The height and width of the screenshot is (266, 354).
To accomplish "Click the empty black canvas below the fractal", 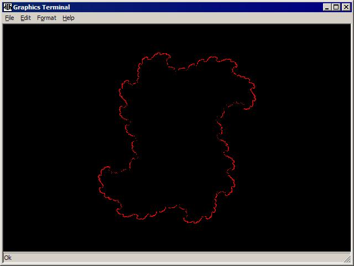I will (x=177, y=238).
